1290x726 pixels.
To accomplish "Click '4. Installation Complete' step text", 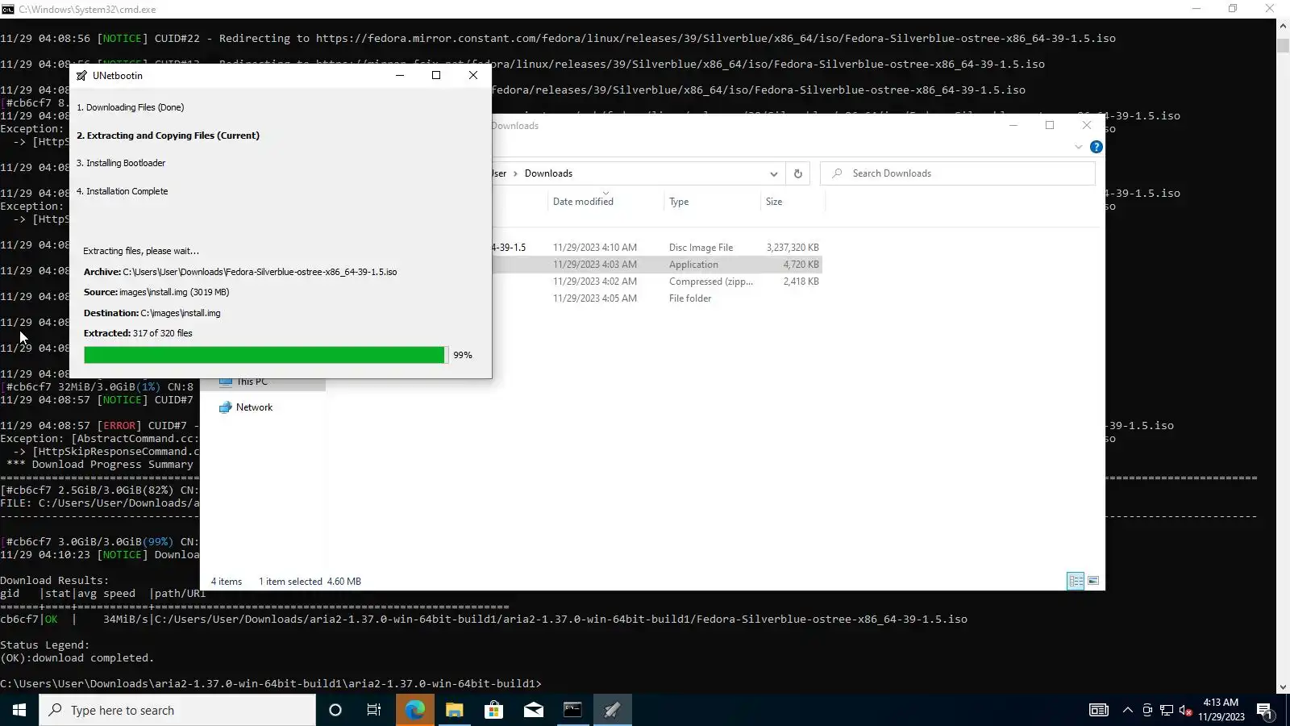I will 123,191.
